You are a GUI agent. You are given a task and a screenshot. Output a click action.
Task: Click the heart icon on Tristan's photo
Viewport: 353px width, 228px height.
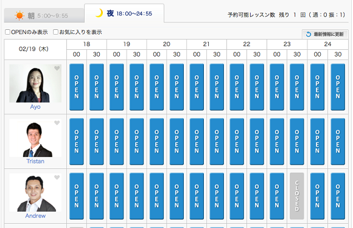57,123
